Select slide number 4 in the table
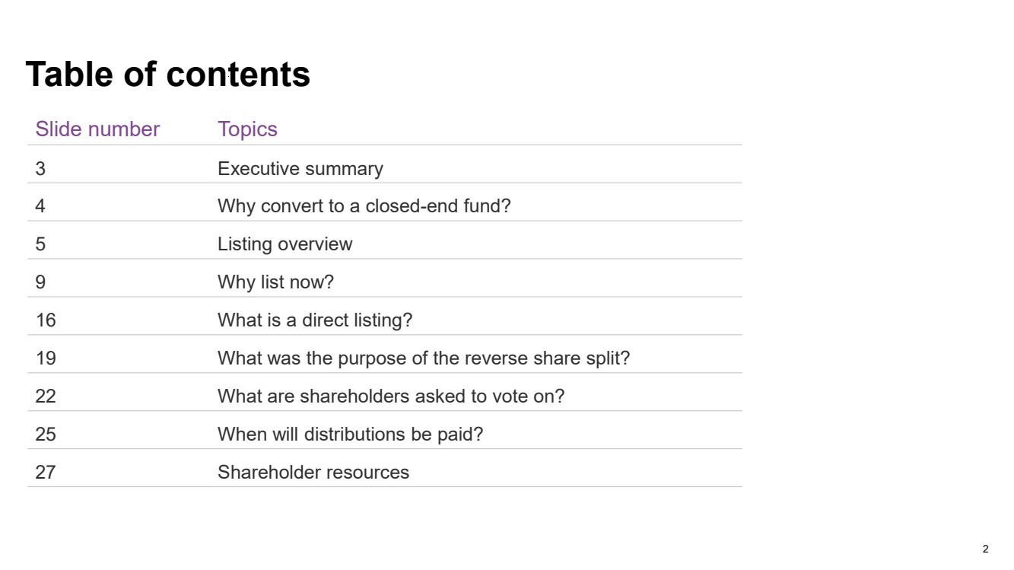The width and height of the screenshot is (1014, 570). tap(40, 206)
